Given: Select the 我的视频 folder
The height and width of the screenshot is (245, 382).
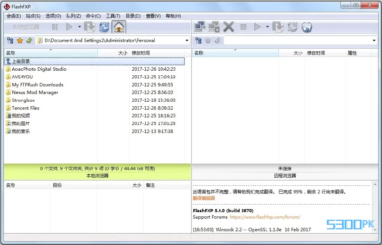Looking at the screenshot, I should click(x=21, y=116).
